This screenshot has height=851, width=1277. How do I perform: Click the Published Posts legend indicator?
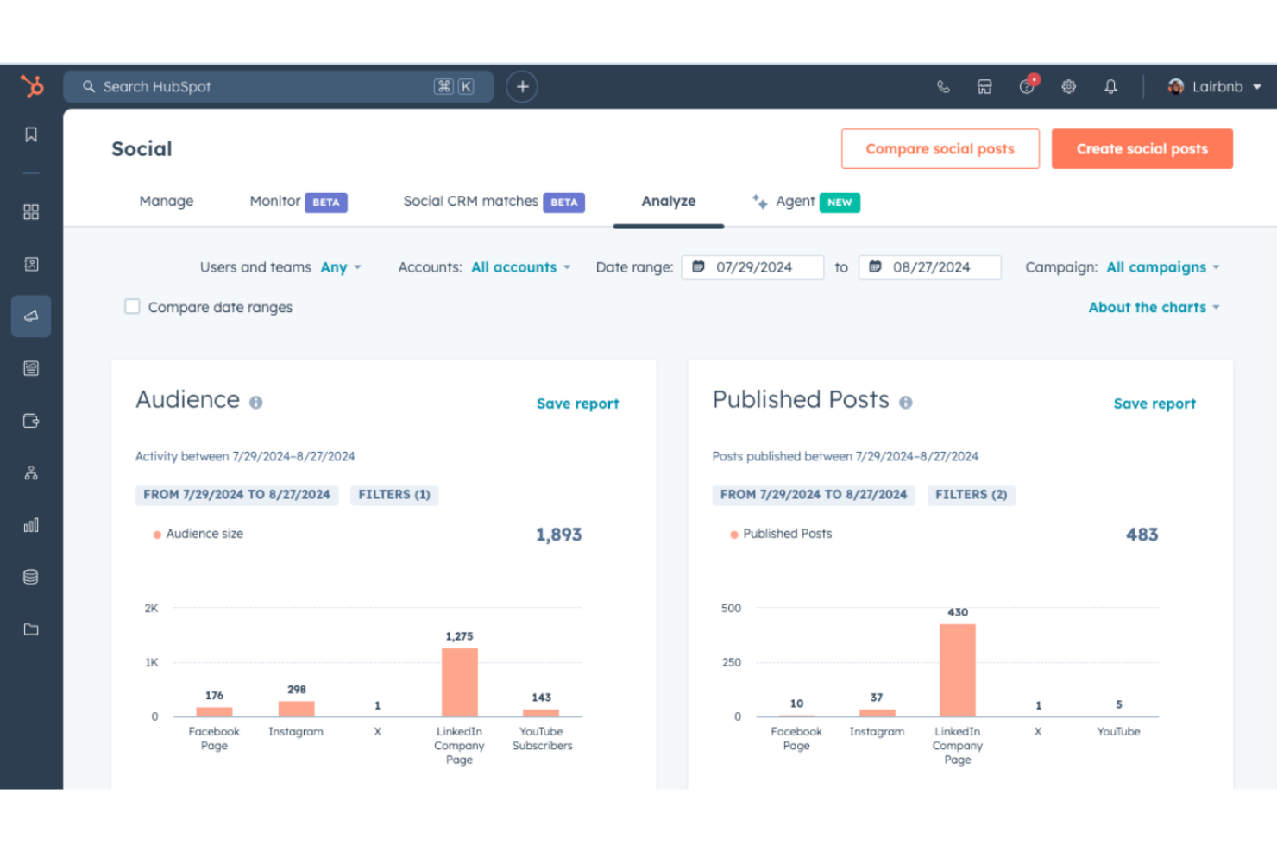[x=733, y=534]
